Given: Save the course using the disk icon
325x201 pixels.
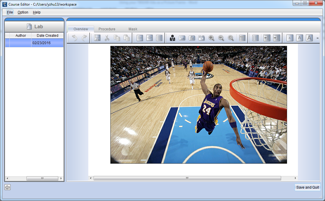Looking at the screenshot, I should pos(97,38).
